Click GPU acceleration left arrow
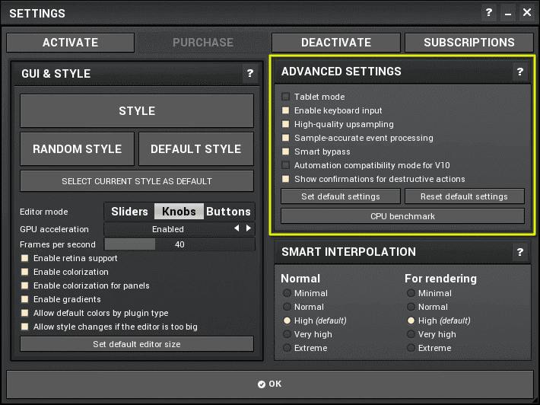Image resolution: width=540 pixels, height=405 pixels. click(x=237, y=228)
